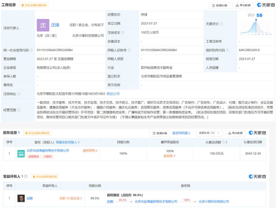Expand 股权链 under 最终受益股份

(x=169, y=156)
